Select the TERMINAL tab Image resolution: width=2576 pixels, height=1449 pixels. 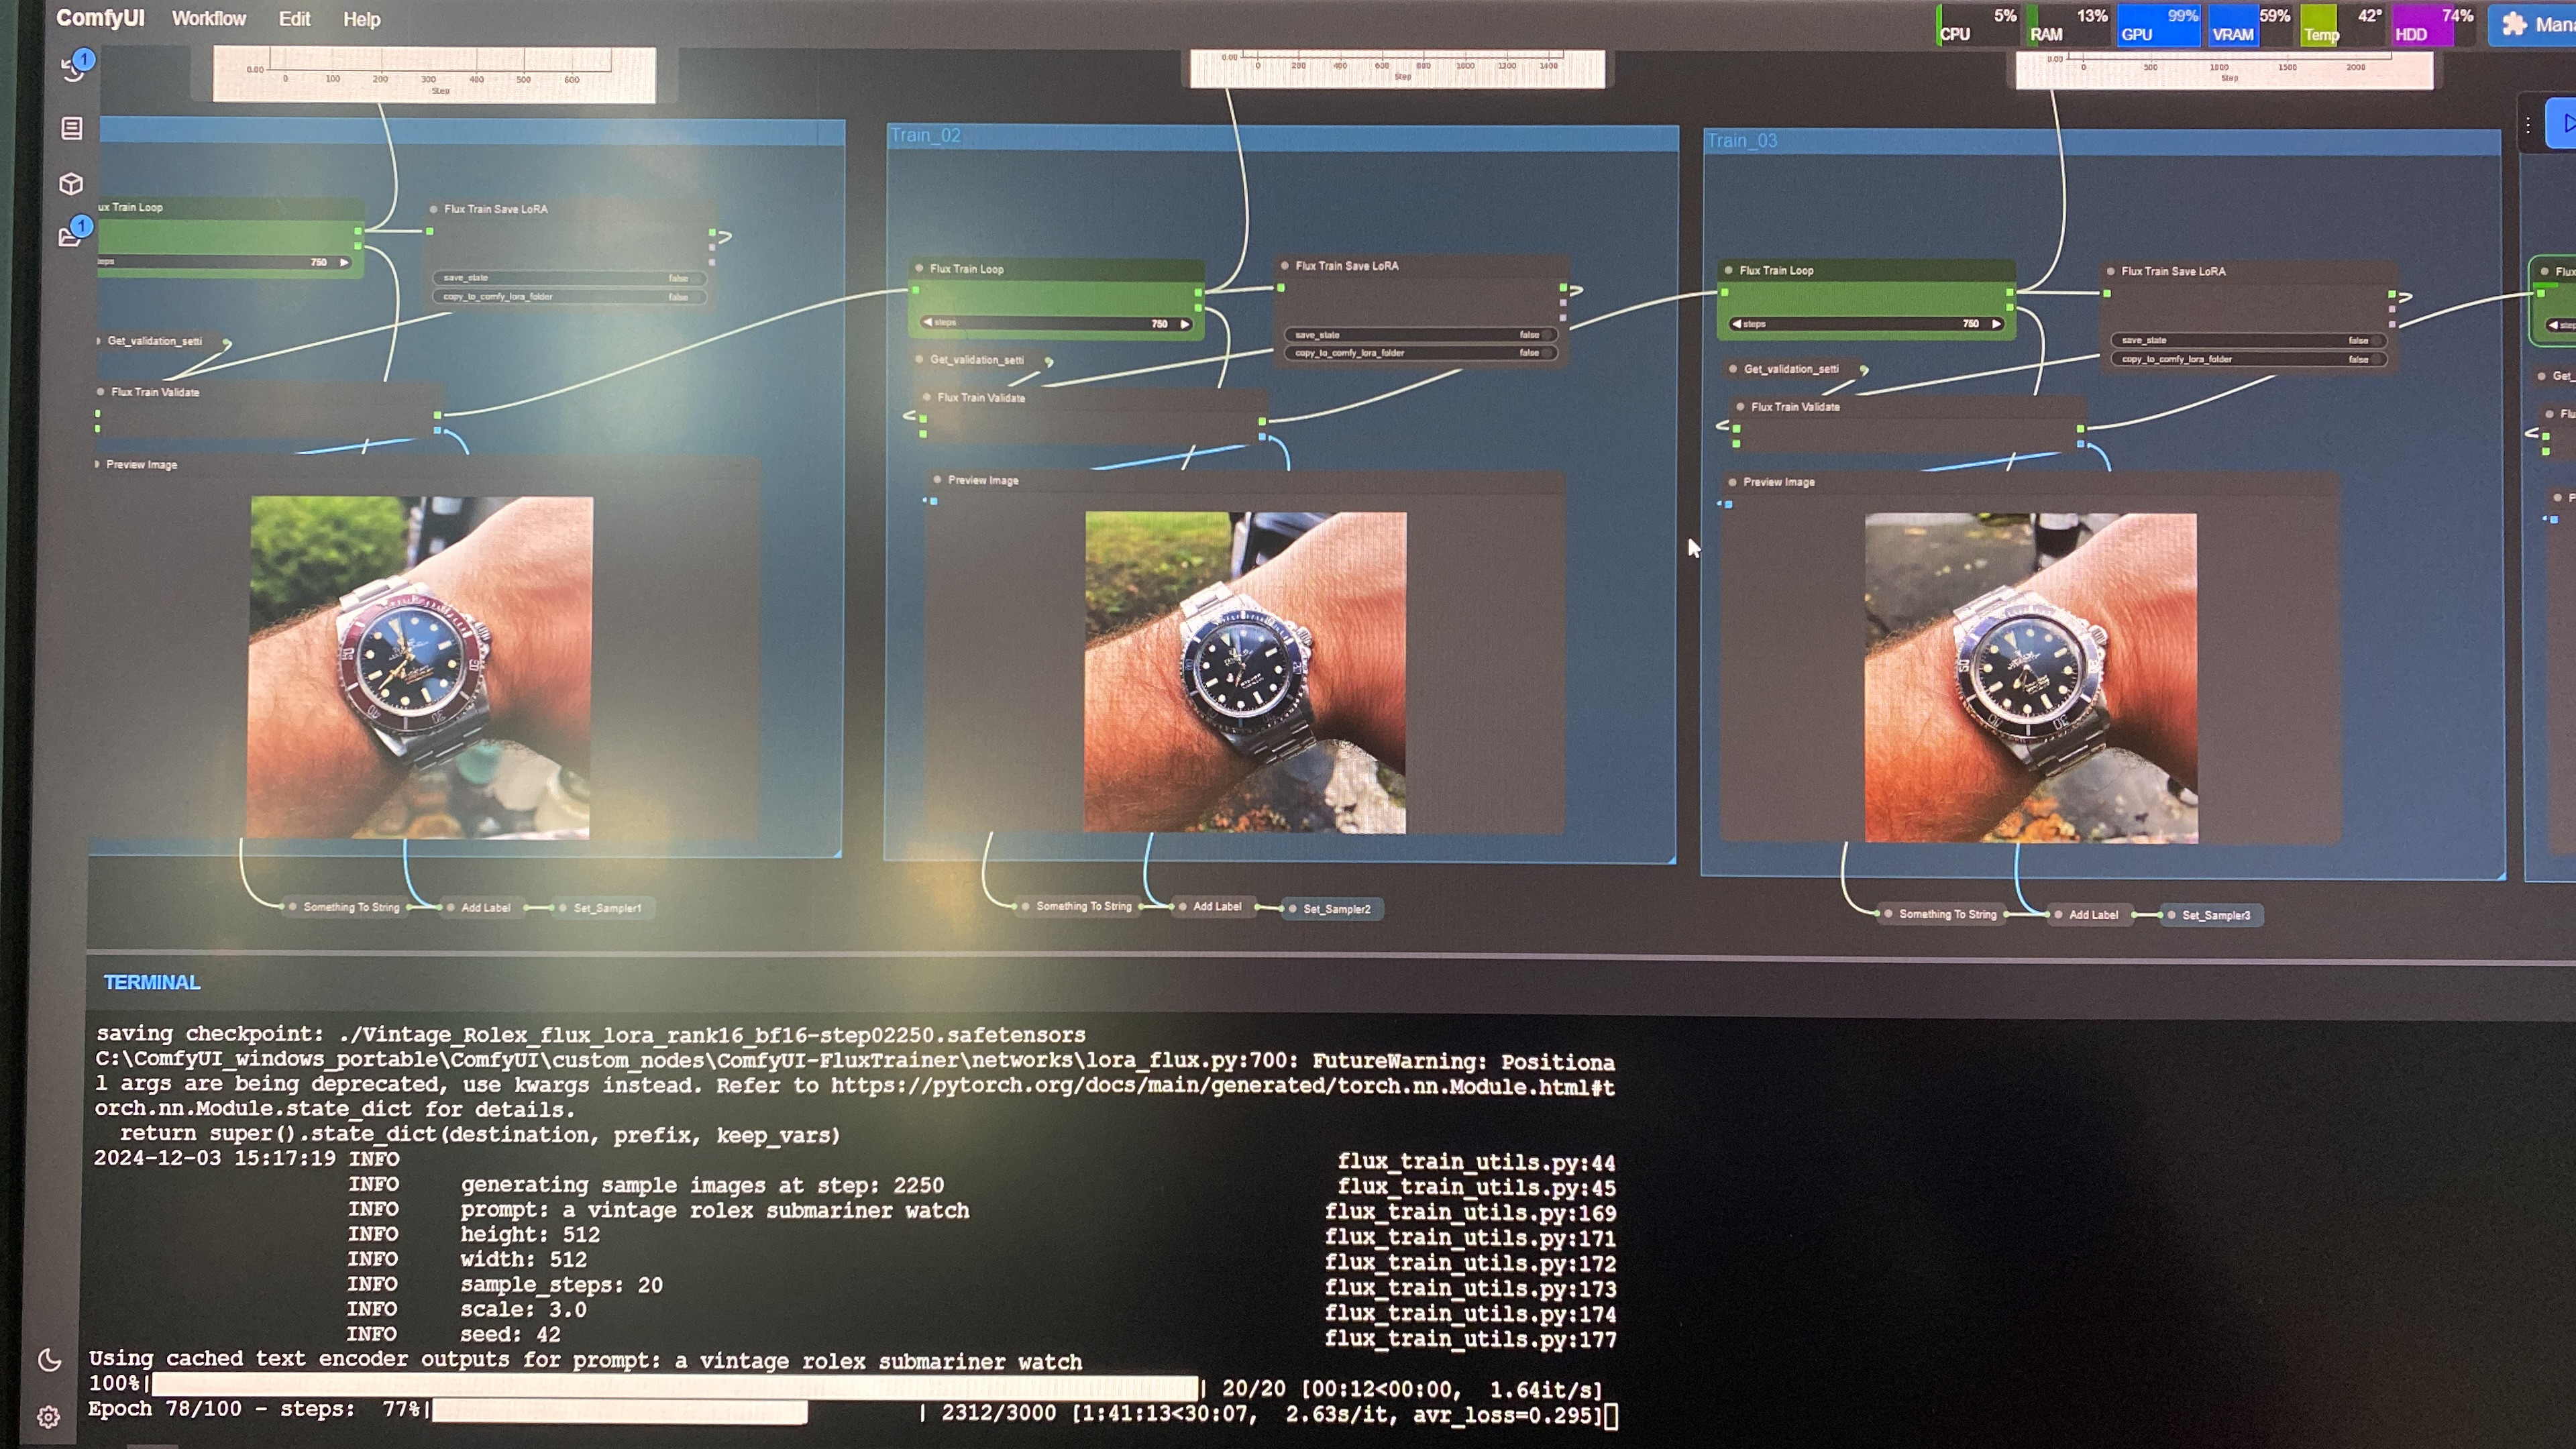click(x=152, y=982)
